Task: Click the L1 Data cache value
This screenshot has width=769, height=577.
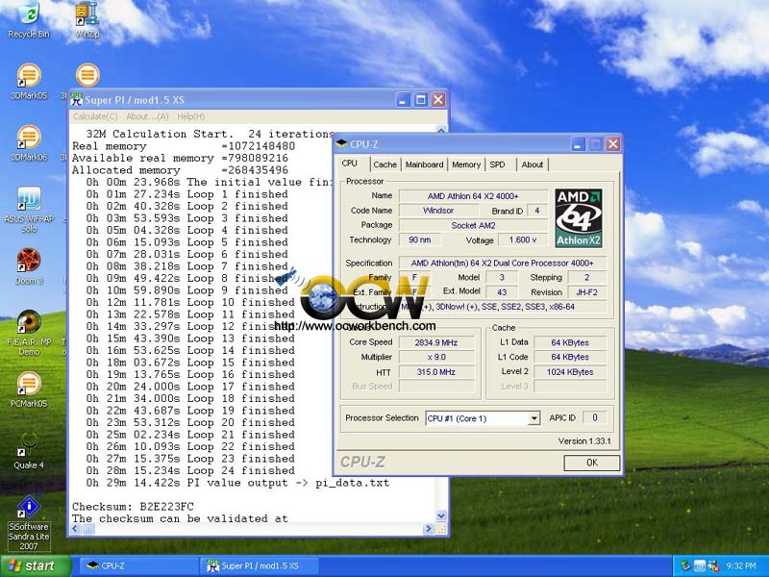Action: (570, 342)
